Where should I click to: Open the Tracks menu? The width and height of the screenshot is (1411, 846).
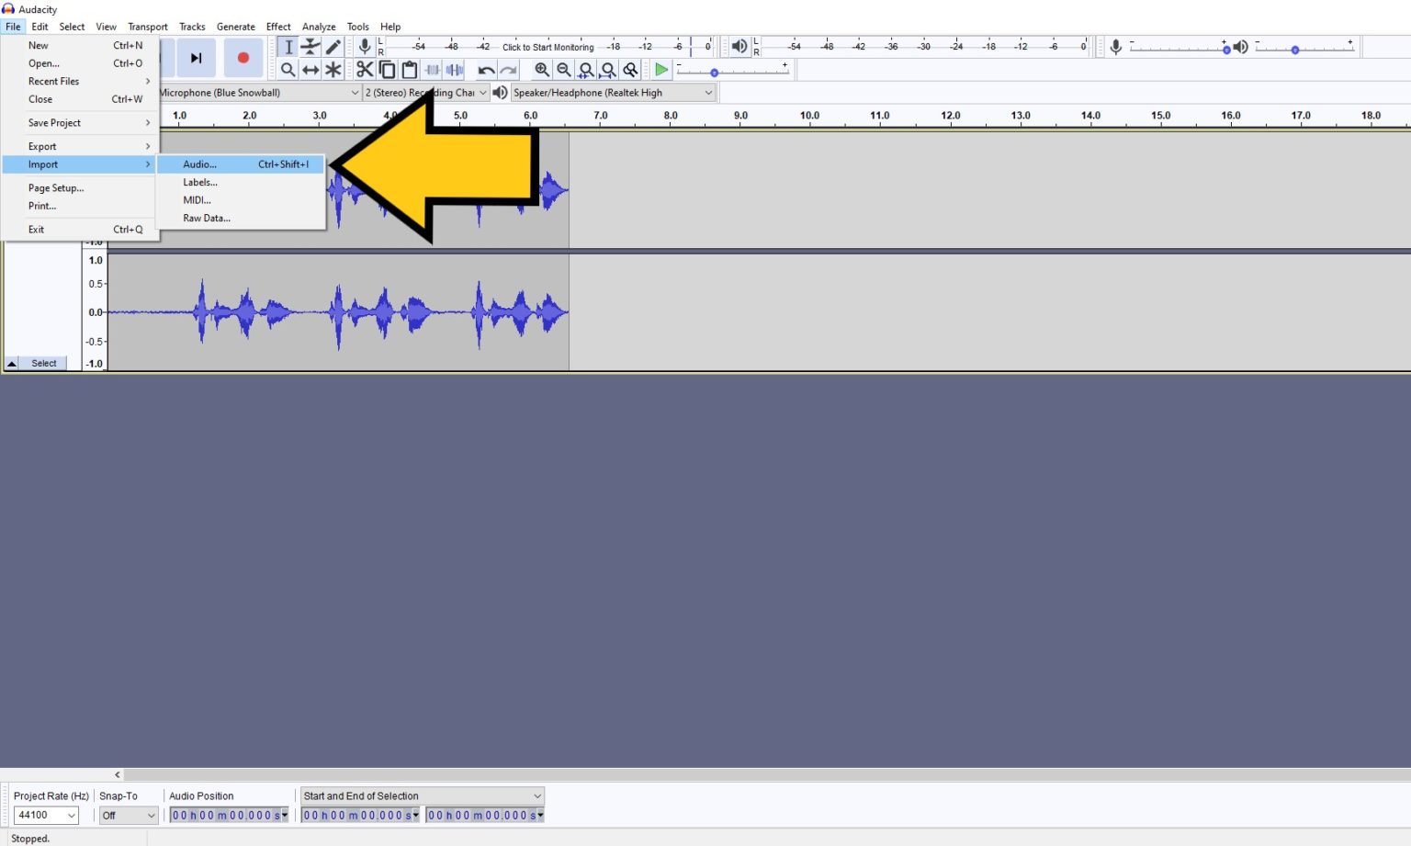coord(192,26)
